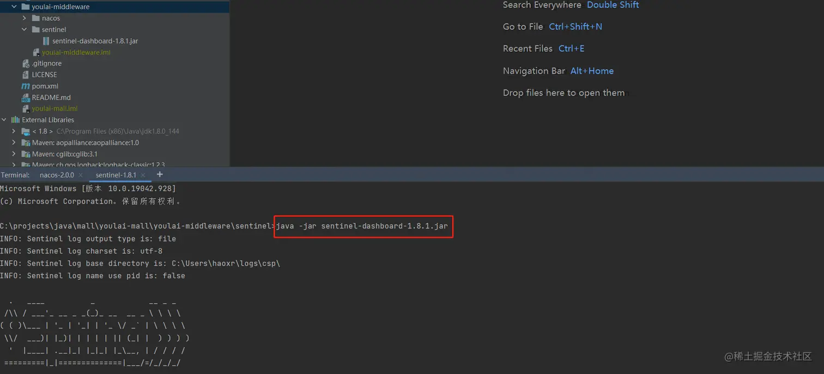Click 'Sentinel log name use pid' line

pyautogui.click(x=93, y=276)
